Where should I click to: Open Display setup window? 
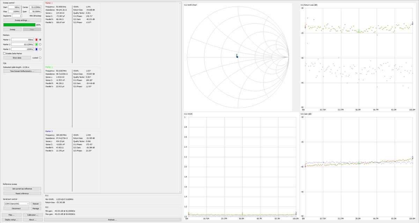12,220
